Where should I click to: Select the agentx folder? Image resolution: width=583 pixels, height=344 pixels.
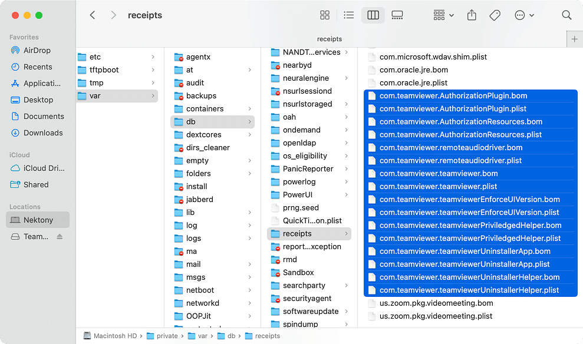click(212, 57)
